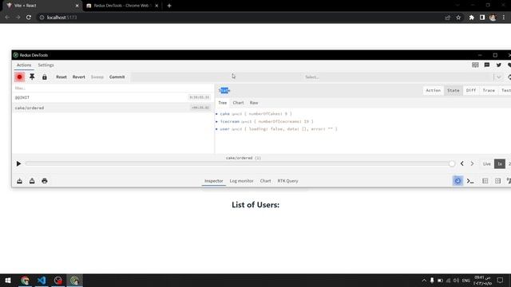
Task: Step to next action with right chevron
Action: tap(472, 163)
